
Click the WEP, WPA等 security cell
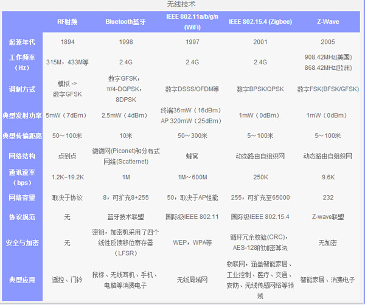click(x=192, y=242)
